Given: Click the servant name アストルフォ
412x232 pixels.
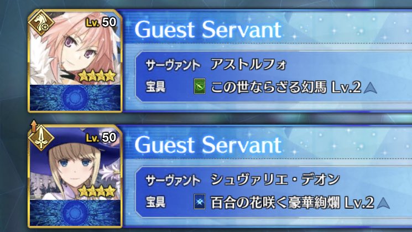Looking at the screenshot, I should 248,64.
